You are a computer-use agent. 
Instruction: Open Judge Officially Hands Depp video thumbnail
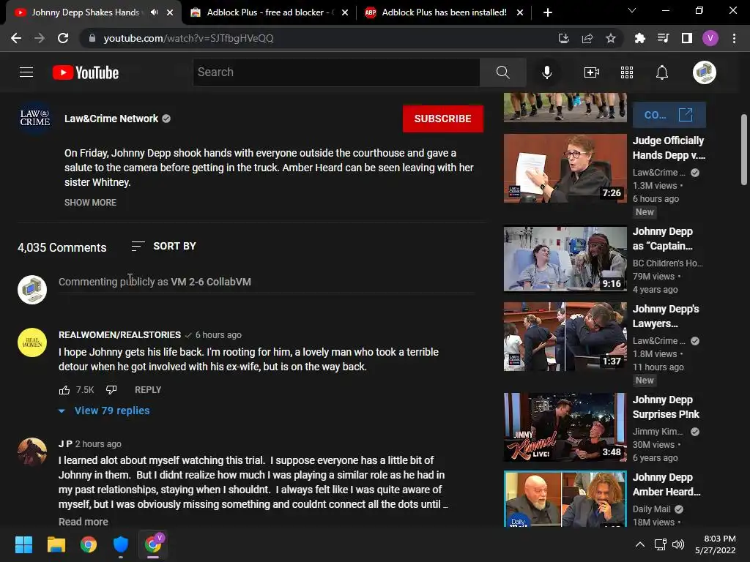tap(565, 168)
